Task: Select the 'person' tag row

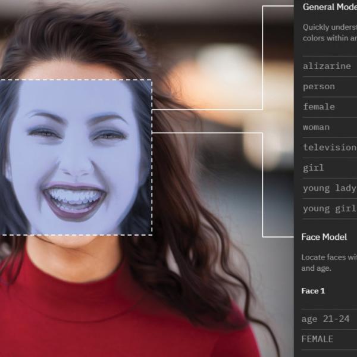Action: click(330, 87)
